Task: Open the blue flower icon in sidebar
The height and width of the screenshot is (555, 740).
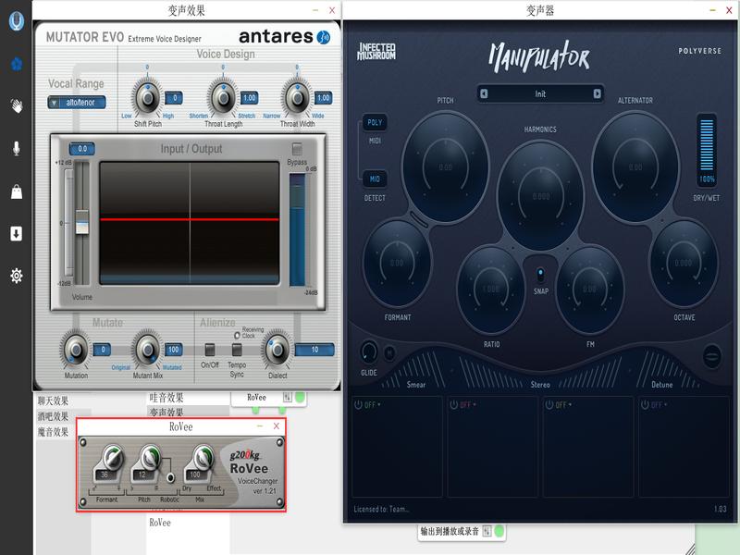Action: (x=17, y=64)
